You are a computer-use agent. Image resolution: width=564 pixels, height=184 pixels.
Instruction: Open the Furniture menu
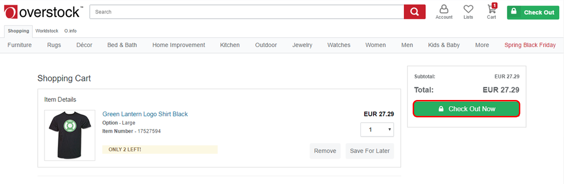[x=20, y=45]
